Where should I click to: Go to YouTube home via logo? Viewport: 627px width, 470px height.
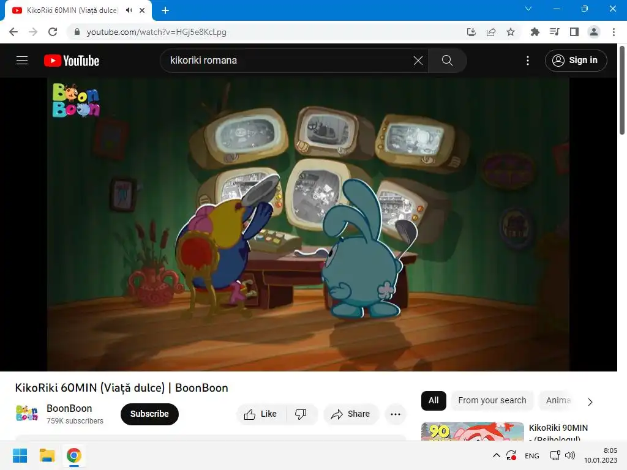point(72,61)
